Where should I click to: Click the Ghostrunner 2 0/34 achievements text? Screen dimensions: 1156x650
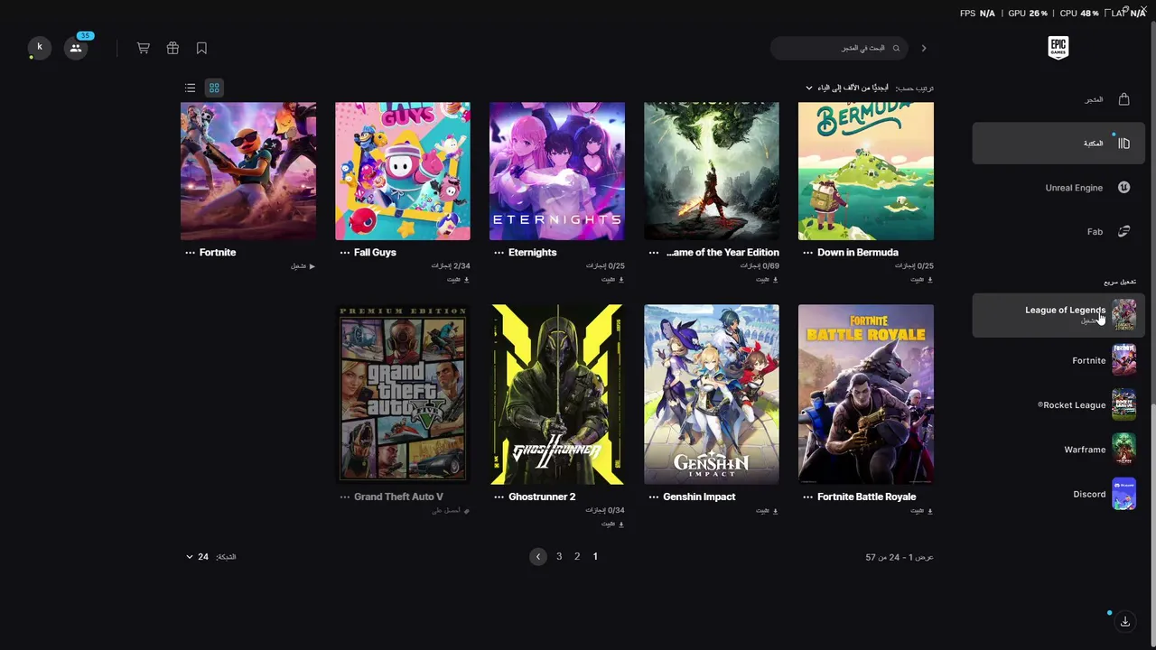pos(605,510)
